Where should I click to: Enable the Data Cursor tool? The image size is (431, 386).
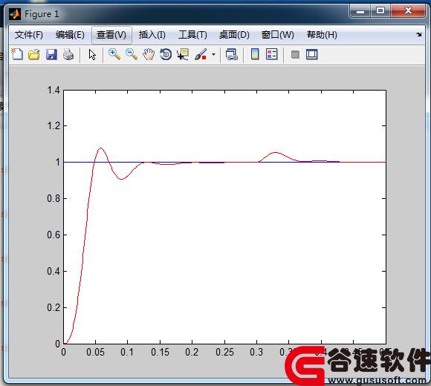click(183, 54)
